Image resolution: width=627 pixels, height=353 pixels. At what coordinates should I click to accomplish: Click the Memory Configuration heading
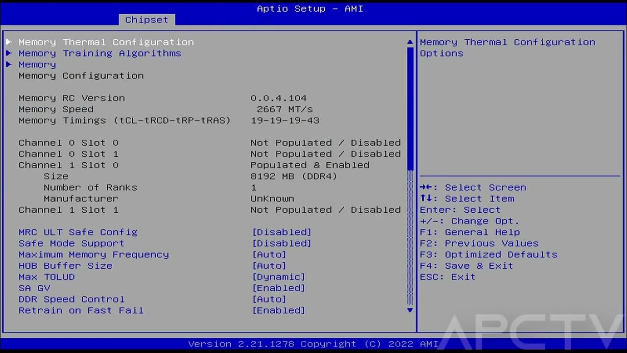point(81,76)
